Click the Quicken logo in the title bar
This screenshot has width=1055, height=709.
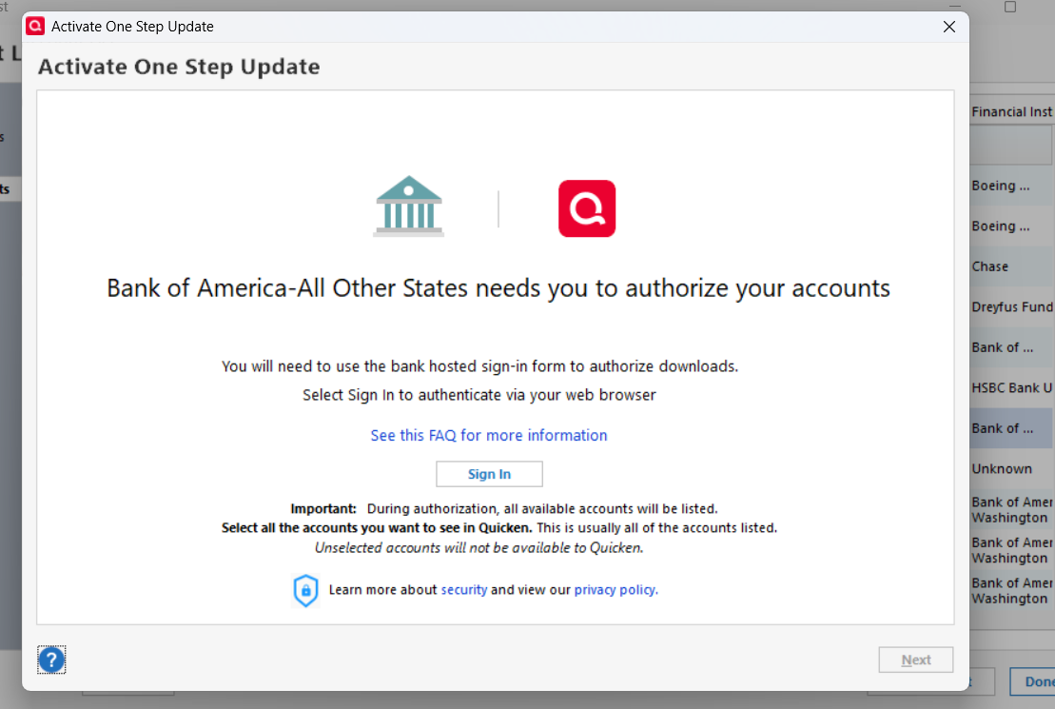[35, 27]
